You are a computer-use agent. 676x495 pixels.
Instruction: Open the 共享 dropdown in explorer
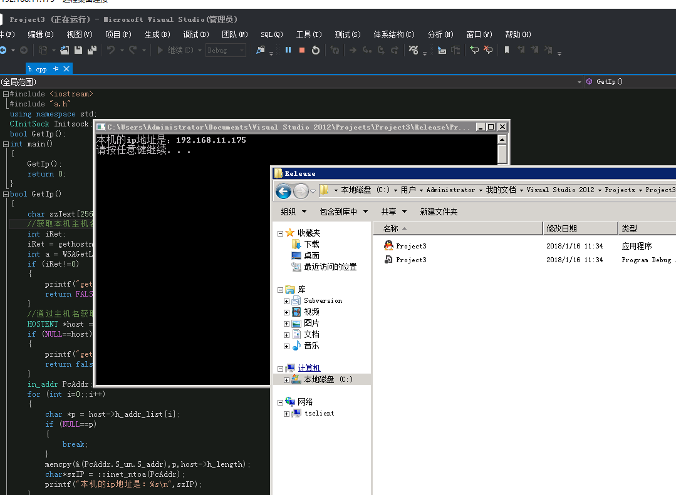click(394, 212)
